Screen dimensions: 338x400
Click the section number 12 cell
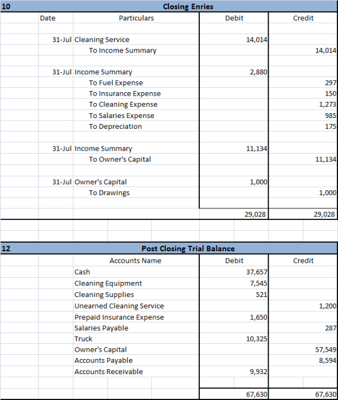(x=6, y=248)
